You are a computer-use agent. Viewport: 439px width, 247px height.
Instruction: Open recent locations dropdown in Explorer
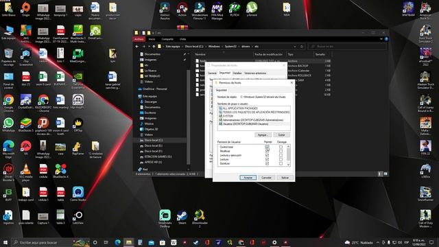coord(149,47)
